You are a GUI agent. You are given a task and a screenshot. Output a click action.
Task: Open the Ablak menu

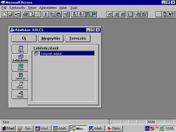[63, 8]
